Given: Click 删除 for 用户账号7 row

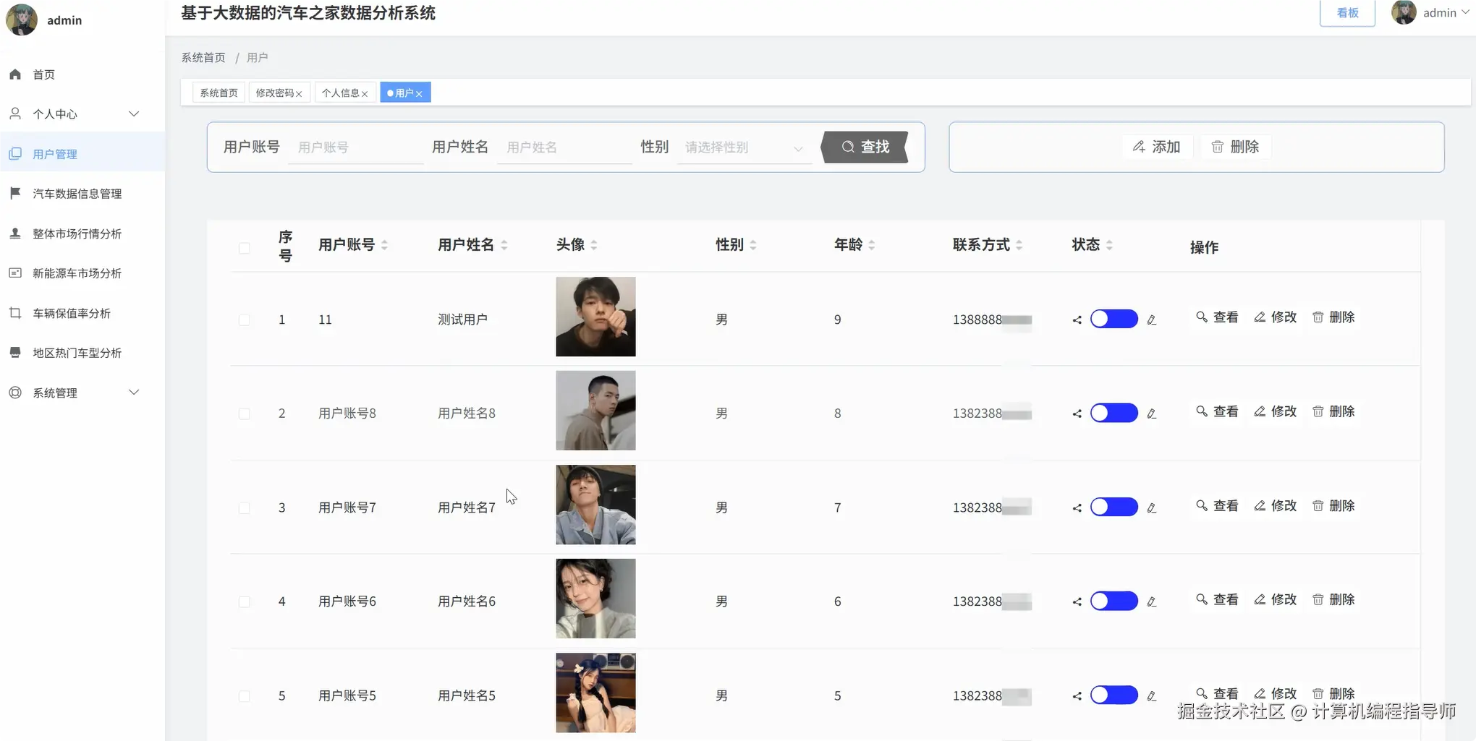Looking at the screenshot, I should coord(1333,505).
